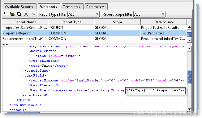The image size is (202, 118).
Task: Click GLOBAL scope in PropertiesReport row
Action: coord(118,33)
